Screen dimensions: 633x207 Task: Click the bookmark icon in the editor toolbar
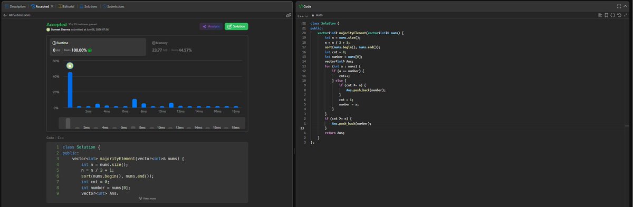(607, 15)
